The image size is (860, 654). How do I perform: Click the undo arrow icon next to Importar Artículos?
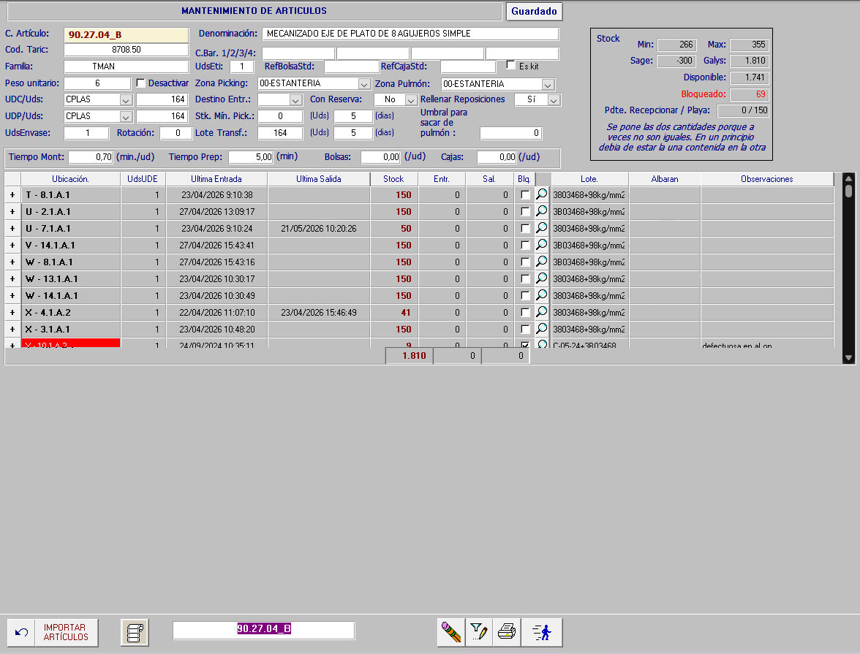click(x=21, y=633)
